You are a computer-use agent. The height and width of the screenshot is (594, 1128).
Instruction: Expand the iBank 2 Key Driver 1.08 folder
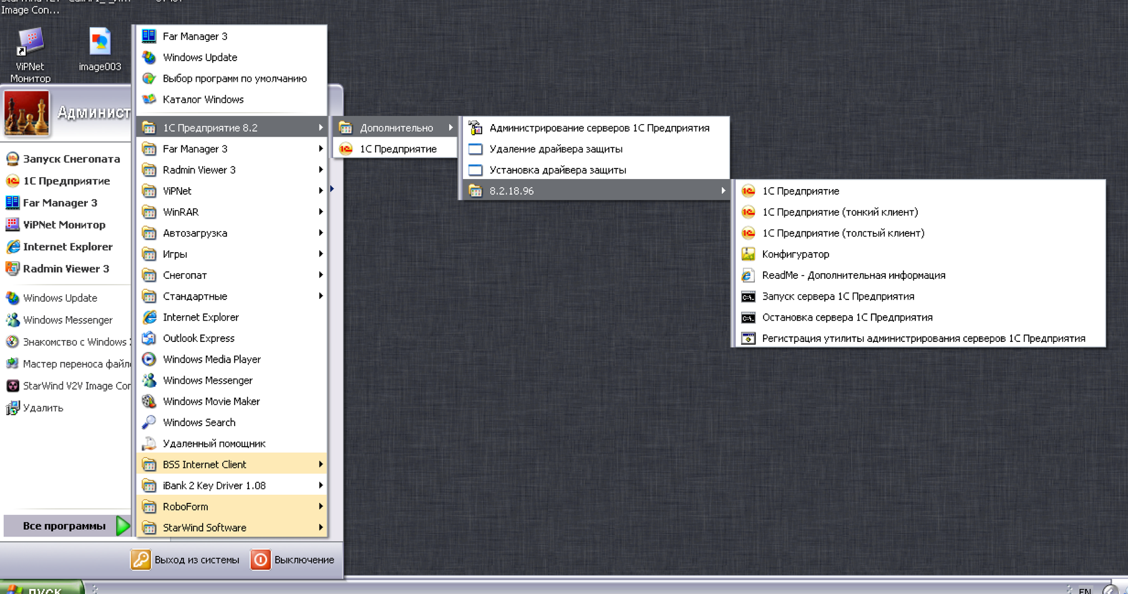pos(231,486)
